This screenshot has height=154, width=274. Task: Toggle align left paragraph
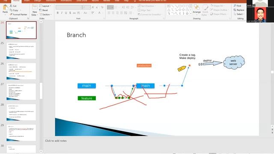[109, 13]
